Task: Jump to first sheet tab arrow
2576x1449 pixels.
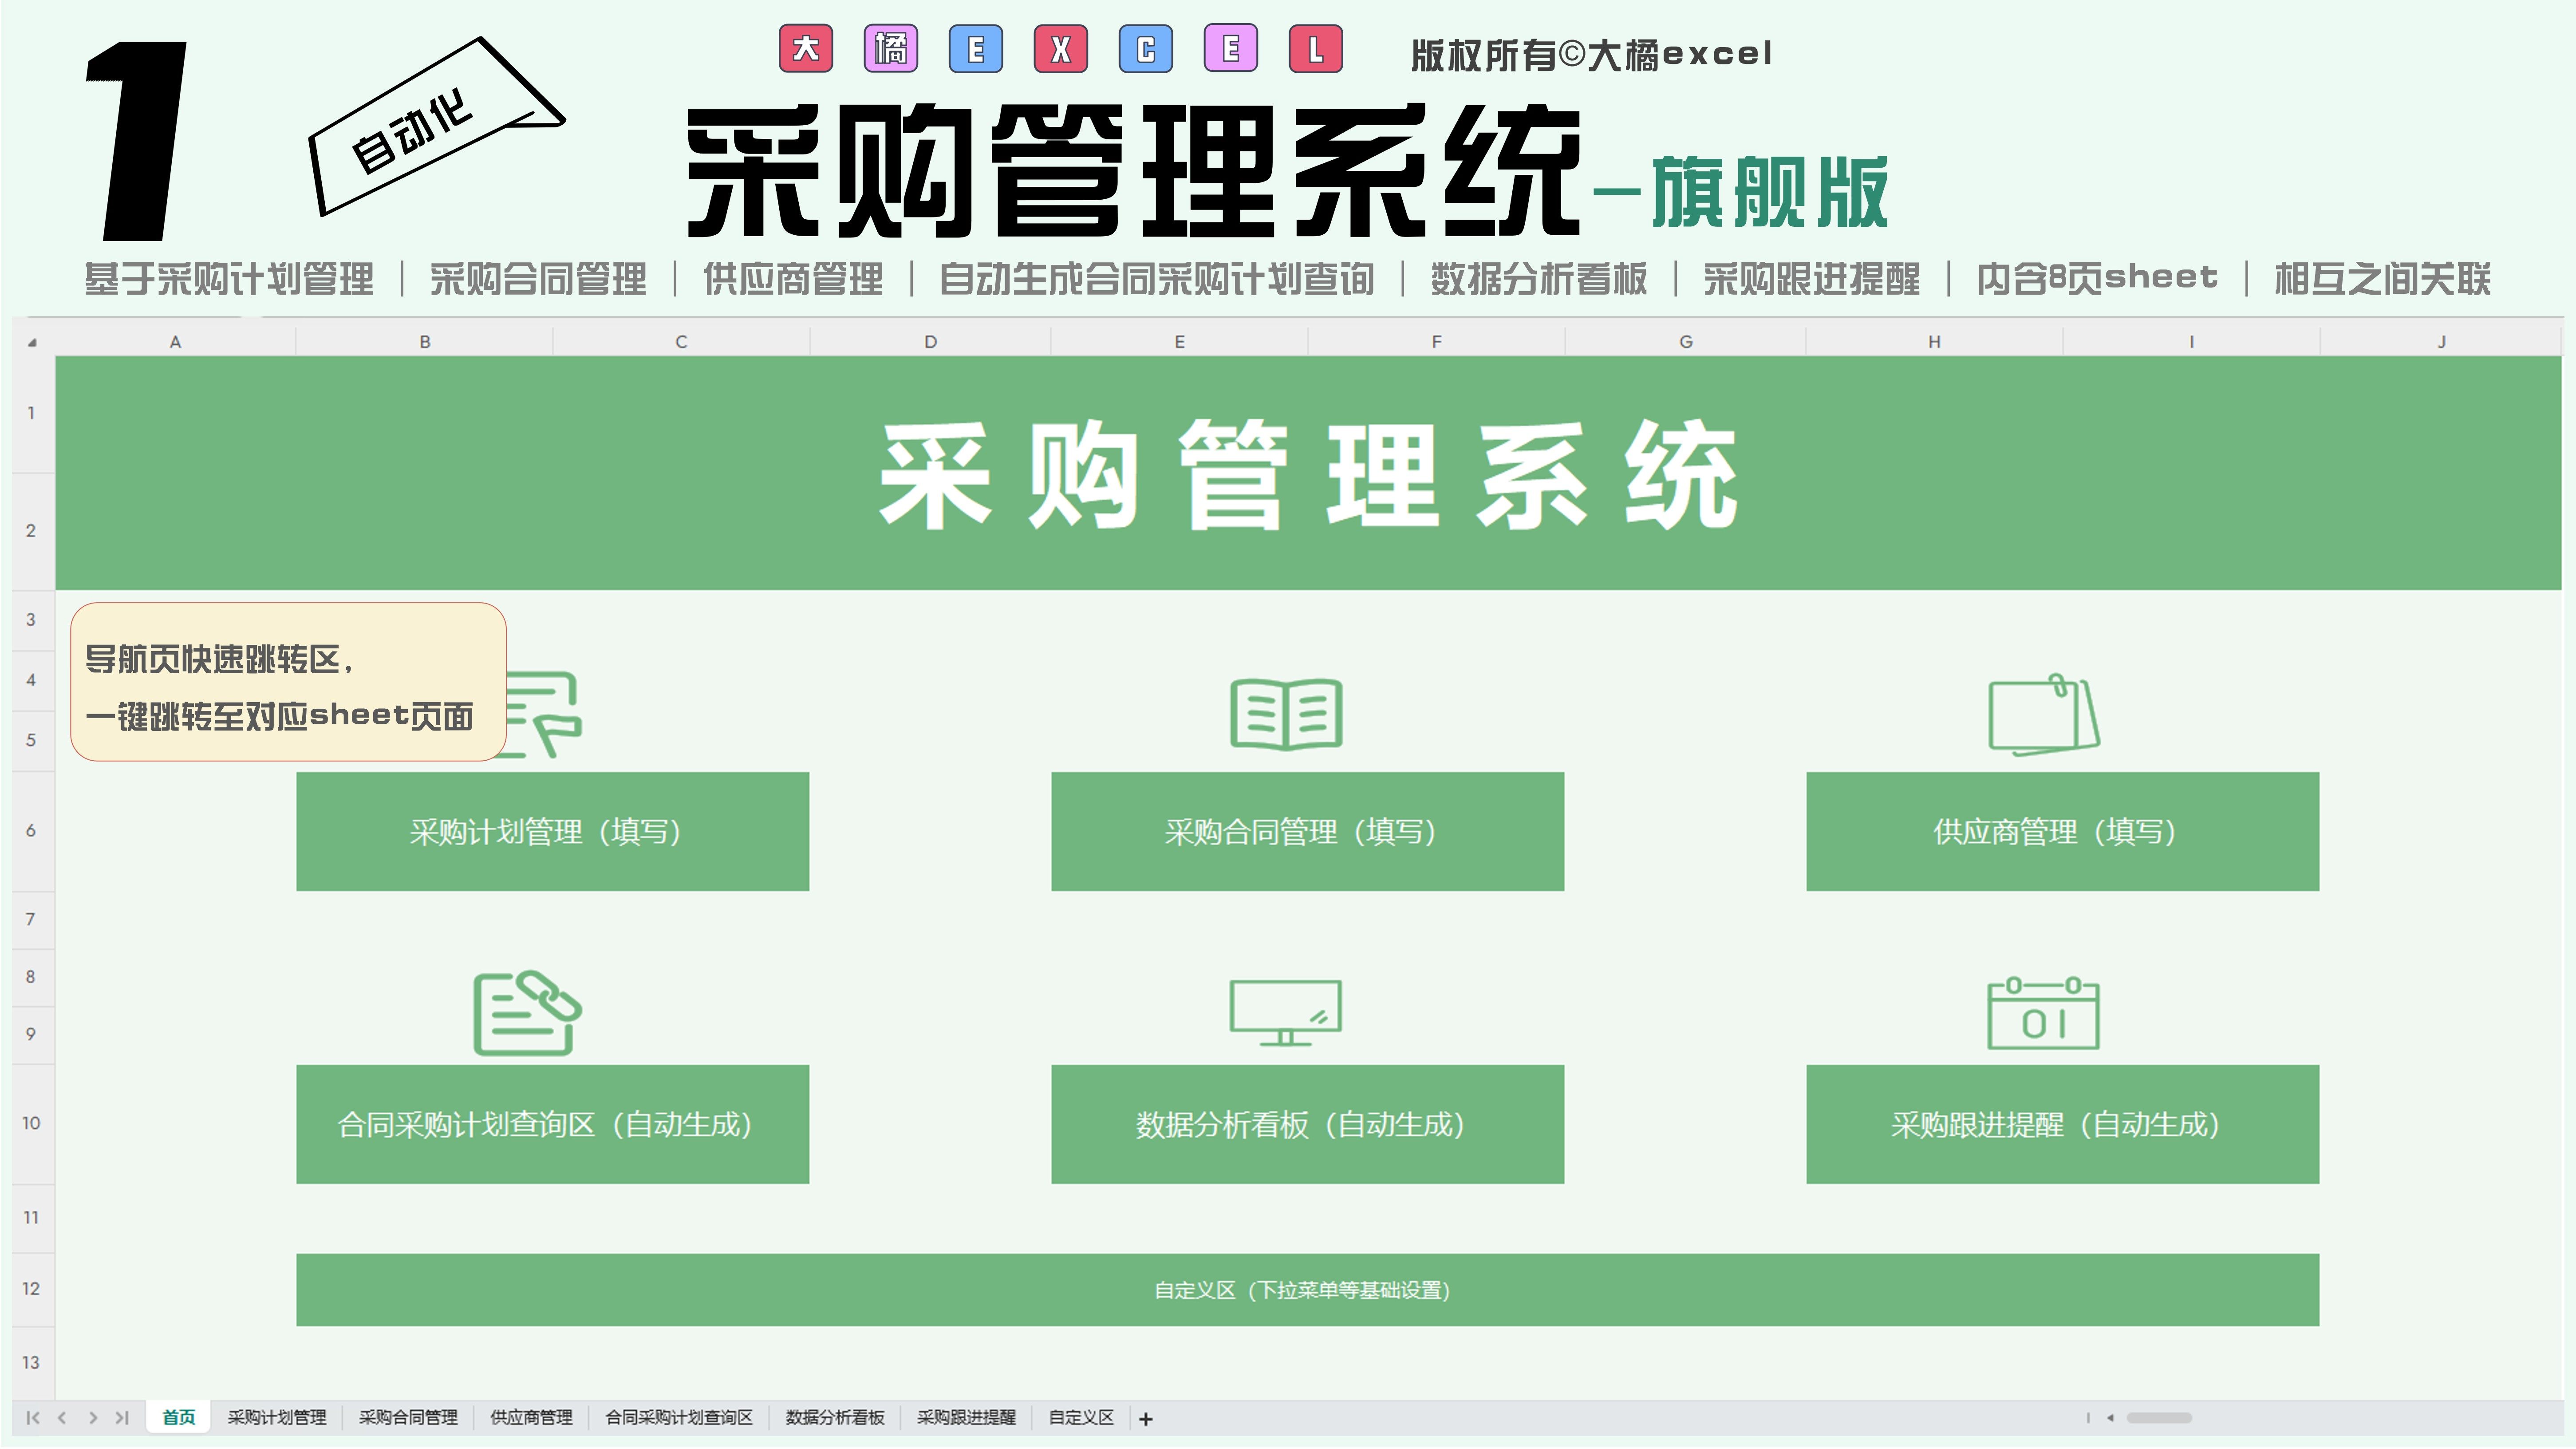Action: pos(33,1418)
